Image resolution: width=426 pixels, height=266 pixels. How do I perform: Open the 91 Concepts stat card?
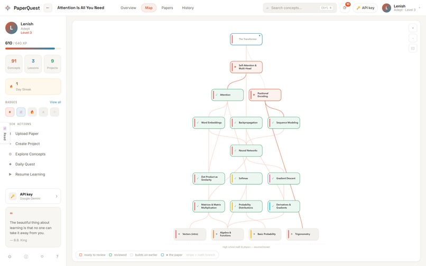pos(14,64)
